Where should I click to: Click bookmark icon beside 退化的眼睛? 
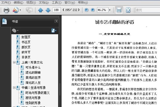pyautogui.click(x=22, y=72)
